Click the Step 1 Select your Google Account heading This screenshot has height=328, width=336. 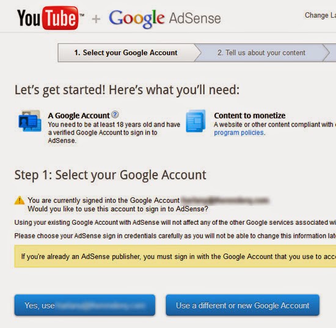[110, 175]
